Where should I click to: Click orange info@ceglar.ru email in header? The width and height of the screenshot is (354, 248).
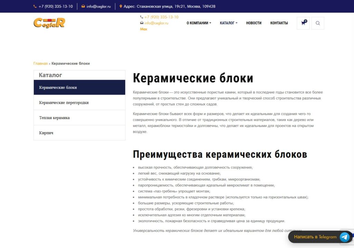pos(156,23)
